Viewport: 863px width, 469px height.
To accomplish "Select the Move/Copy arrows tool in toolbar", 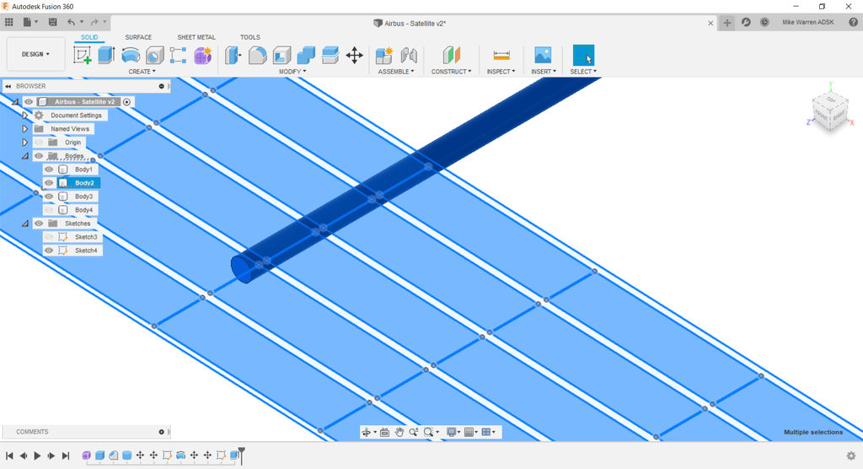I will click(355, 55).
